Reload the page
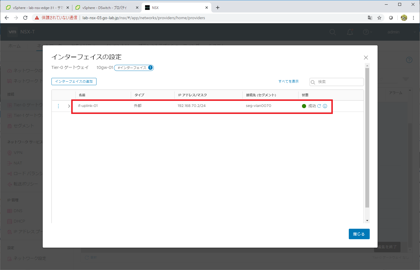 point(25,18)
